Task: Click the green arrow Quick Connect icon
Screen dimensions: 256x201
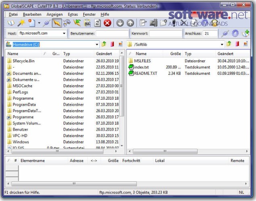Action: pyautogui.click(x=77, y=23)
